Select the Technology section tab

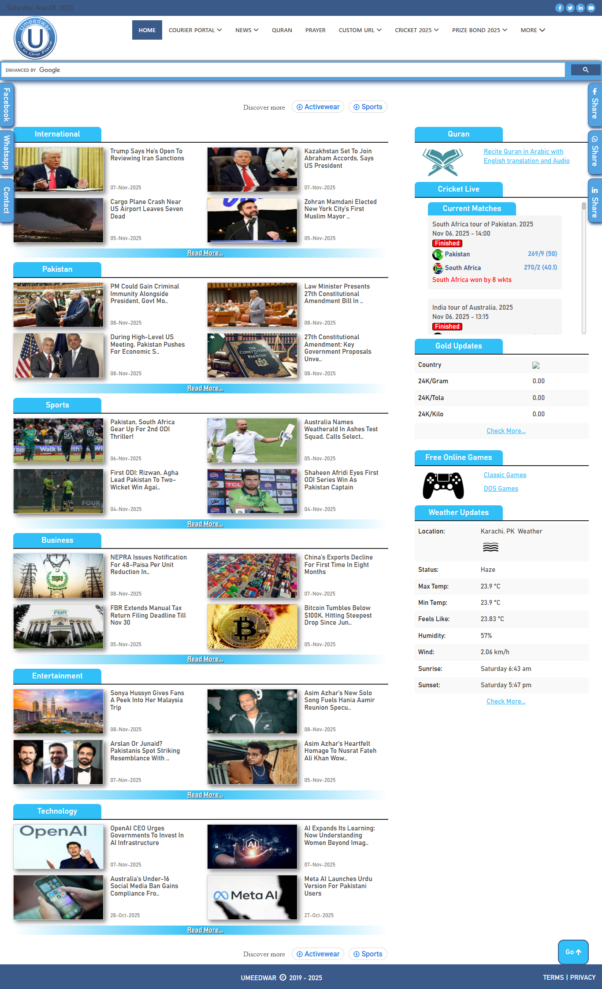click(57, 811)
